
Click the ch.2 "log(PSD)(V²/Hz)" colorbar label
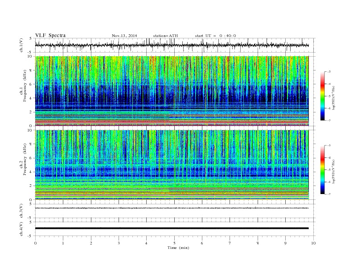click(x=333, y=171)
